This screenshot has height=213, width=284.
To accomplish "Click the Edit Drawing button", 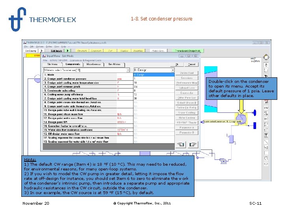I will point(31,51).
